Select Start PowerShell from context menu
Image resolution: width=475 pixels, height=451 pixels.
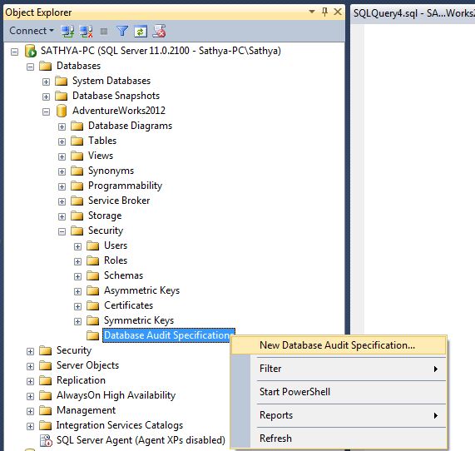tap(339, 392)
